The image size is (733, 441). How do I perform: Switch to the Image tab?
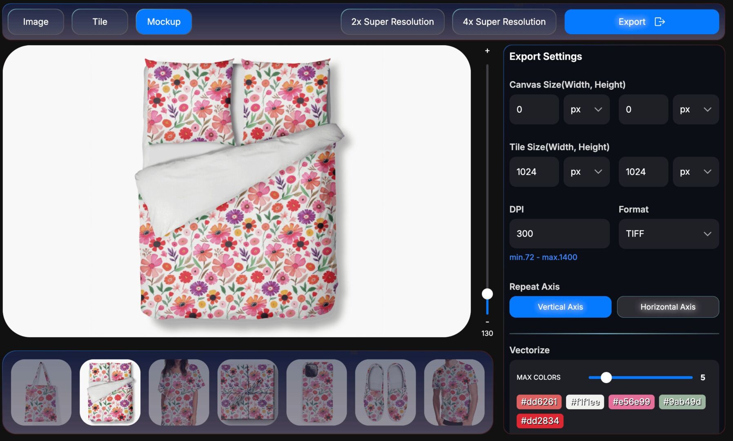coord(36,22)
